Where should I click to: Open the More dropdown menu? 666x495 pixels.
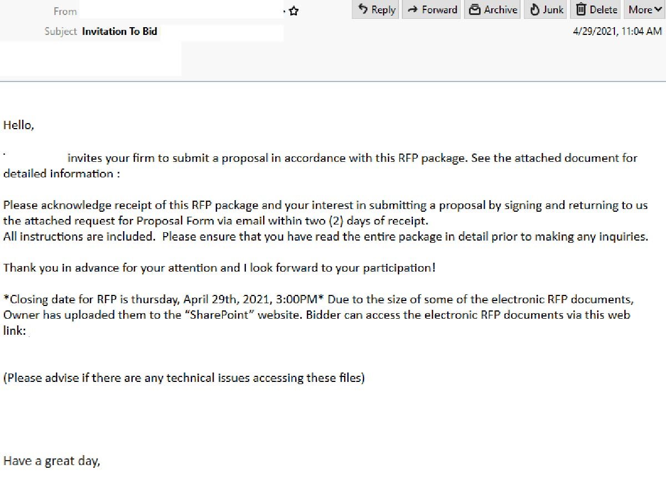point(643,9)
